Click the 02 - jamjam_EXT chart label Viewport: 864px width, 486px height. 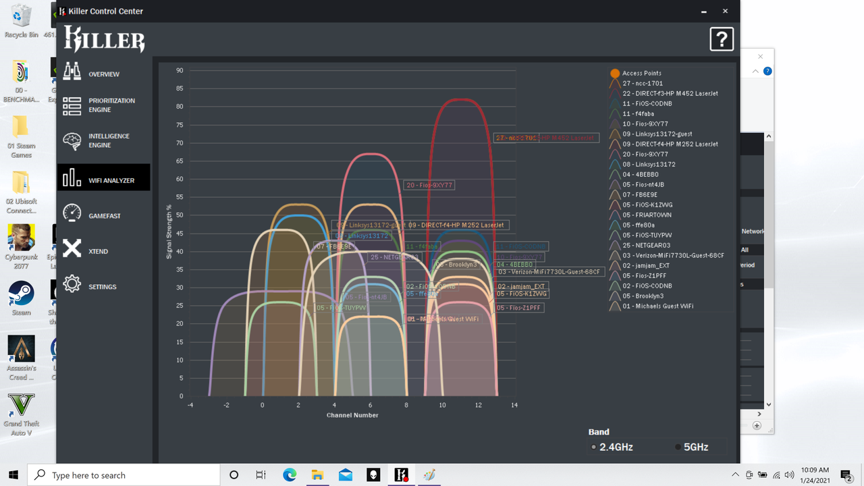click(x=521, y=287)
